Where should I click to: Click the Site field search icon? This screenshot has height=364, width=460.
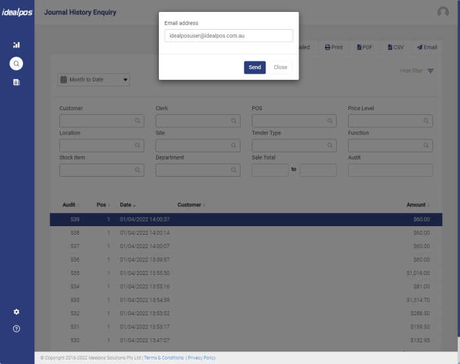coord(234,146)
